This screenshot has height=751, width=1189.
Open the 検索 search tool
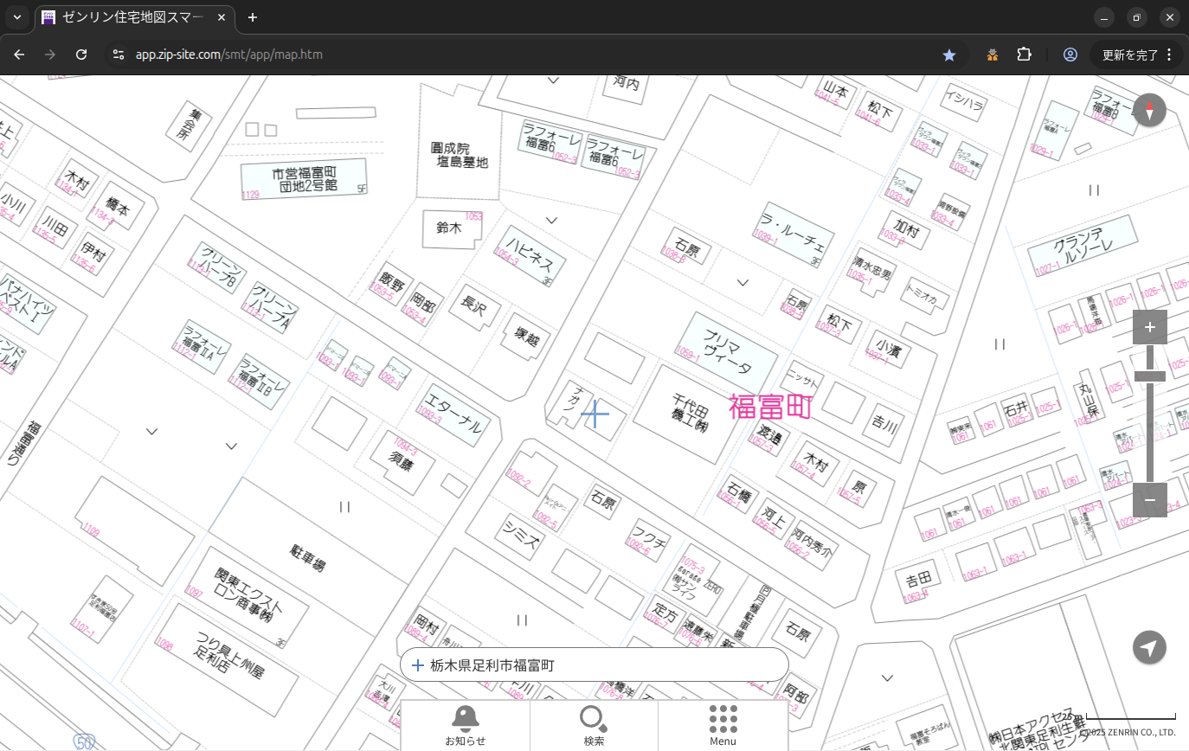point(594,725)
